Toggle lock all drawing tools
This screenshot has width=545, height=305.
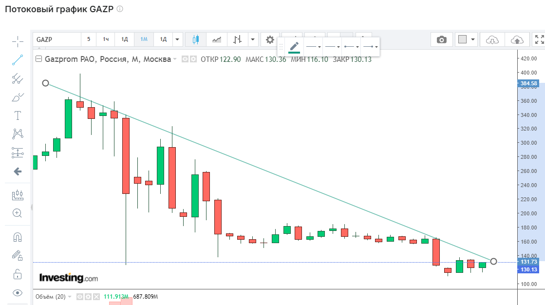18,274
